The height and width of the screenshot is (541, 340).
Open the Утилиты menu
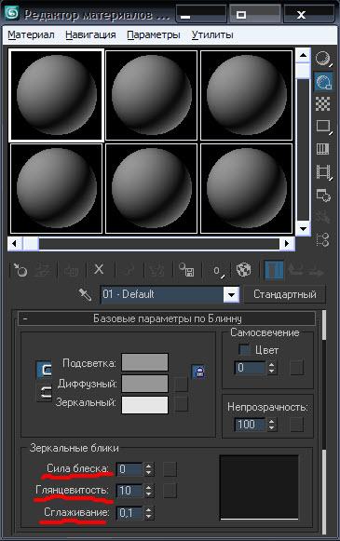[x=212, y=35]
